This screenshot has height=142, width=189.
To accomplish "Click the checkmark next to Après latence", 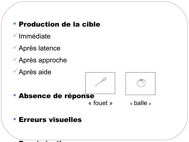I will point(15,47).
